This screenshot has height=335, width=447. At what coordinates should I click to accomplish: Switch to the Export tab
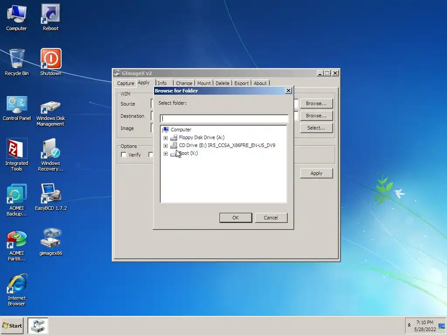click(x=241, y=83)
